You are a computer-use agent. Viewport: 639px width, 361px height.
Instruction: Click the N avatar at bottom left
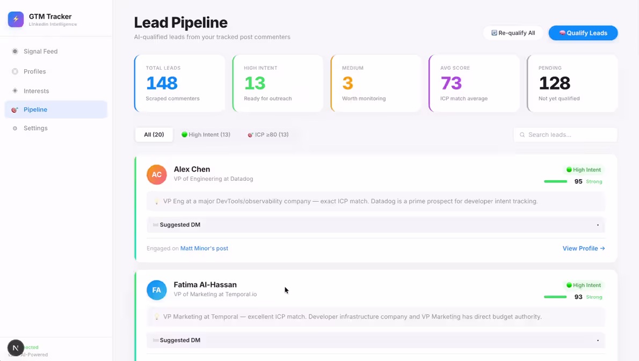(15, 348)
